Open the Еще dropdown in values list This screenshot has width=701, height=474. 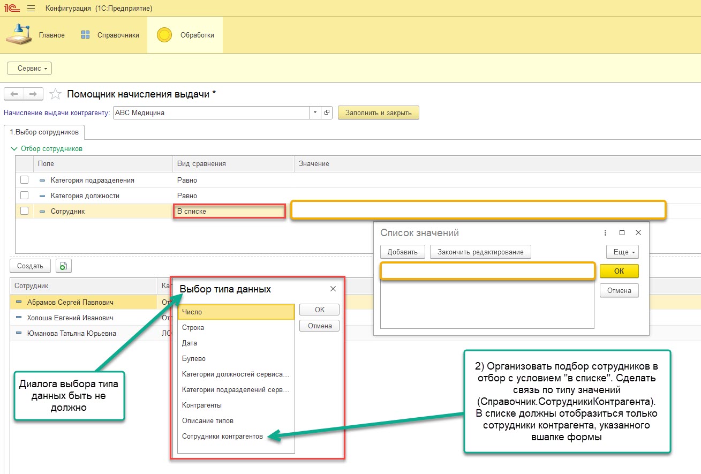point(622,252)
